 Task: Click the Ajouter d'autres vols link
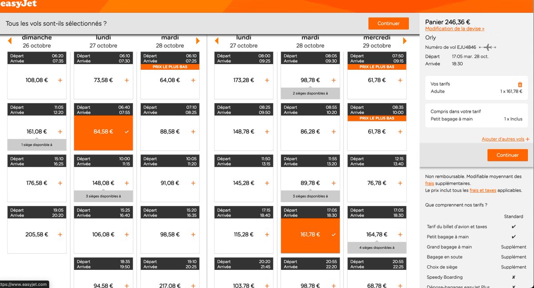(506, 139)
